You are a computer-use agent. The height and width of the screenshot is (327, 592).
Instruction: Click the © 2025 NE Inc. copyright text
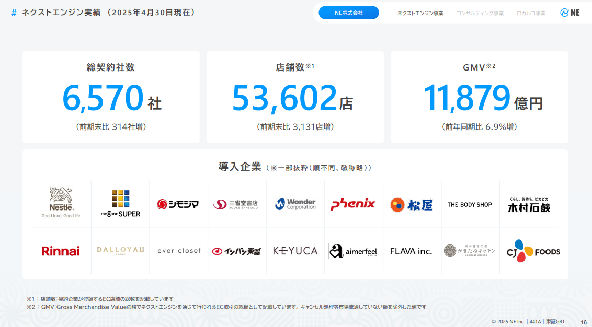tap(508, 322)
